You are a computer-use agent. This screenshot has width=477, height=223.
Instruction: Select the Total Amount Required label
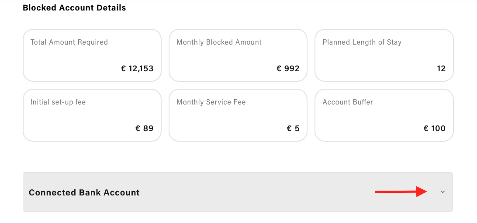[x=69, y=42]
